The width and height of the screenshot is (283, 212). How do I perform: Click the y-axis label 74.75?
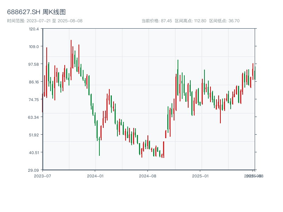34,100
